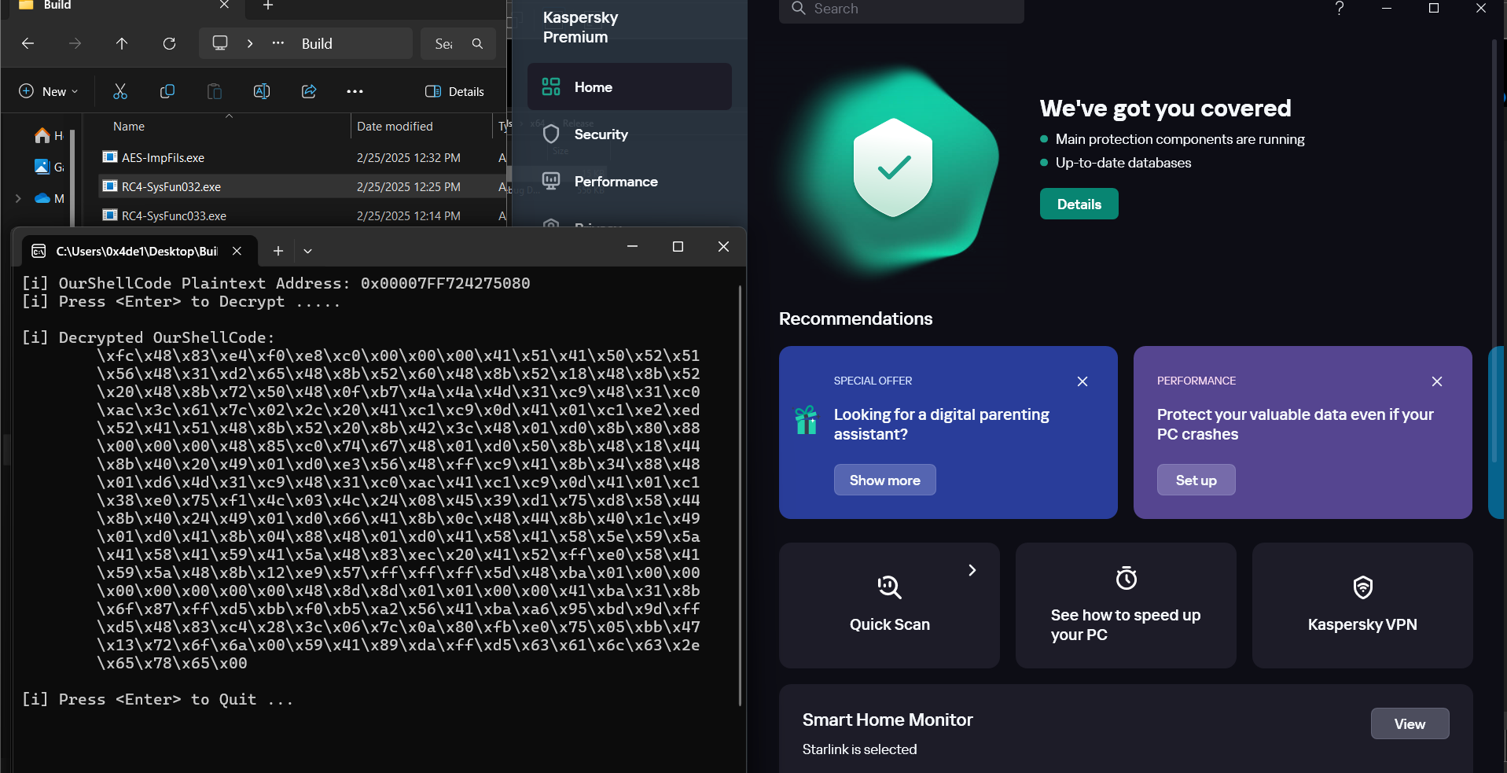This screenshot has width=1507, height=773.
Task: Open Kaspersky Home section
Action: click(629, 87)
